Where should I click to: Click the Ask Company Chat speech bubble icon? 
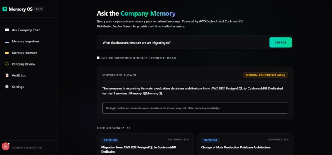[x=7, y=30]
